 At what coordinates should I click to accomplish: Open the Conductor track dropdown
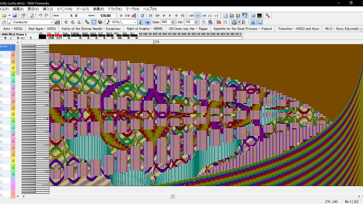(x=52, y=22)
